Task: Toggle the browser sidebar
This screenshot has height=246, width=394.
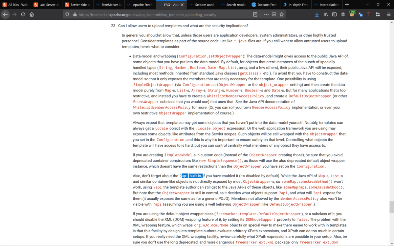Action: pyautogui.click(x=334, y=14)
